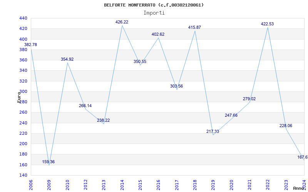308x192 pixels.
Task: Click the 2019 x-axis year
Action: click(213, 185)
